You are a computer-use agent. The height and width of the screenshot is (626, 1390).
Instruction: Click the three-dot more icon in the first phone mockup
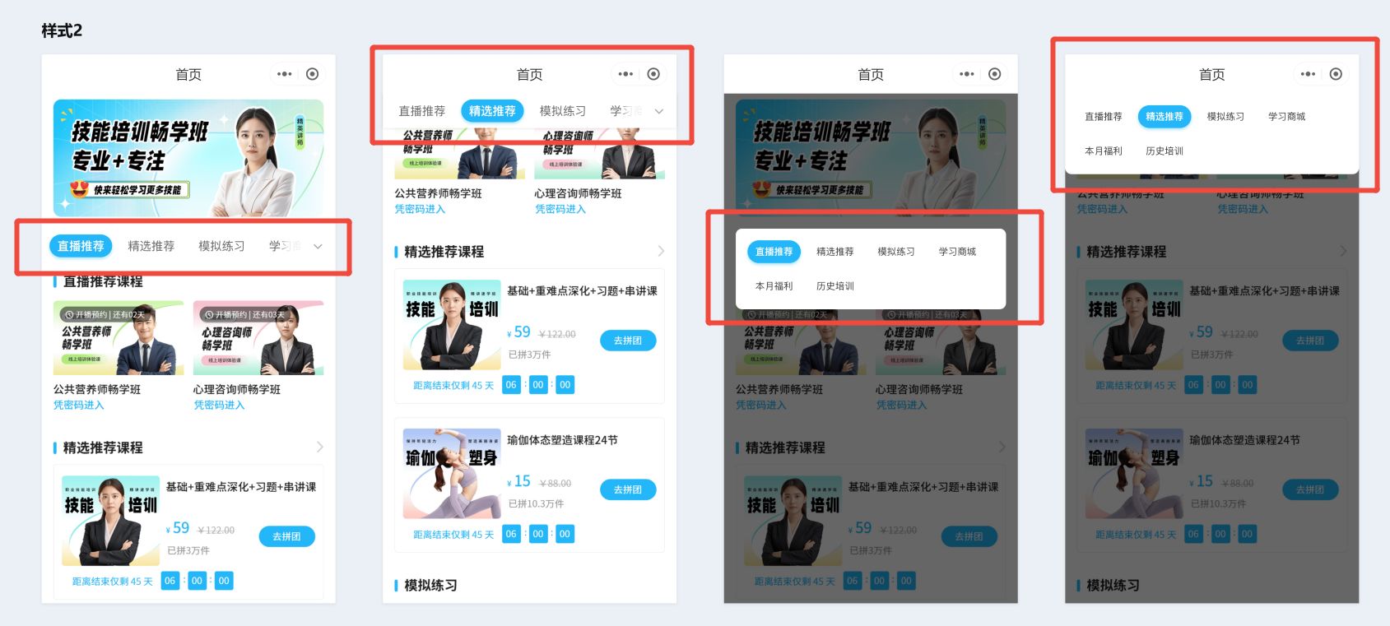(x=285, y=74)
